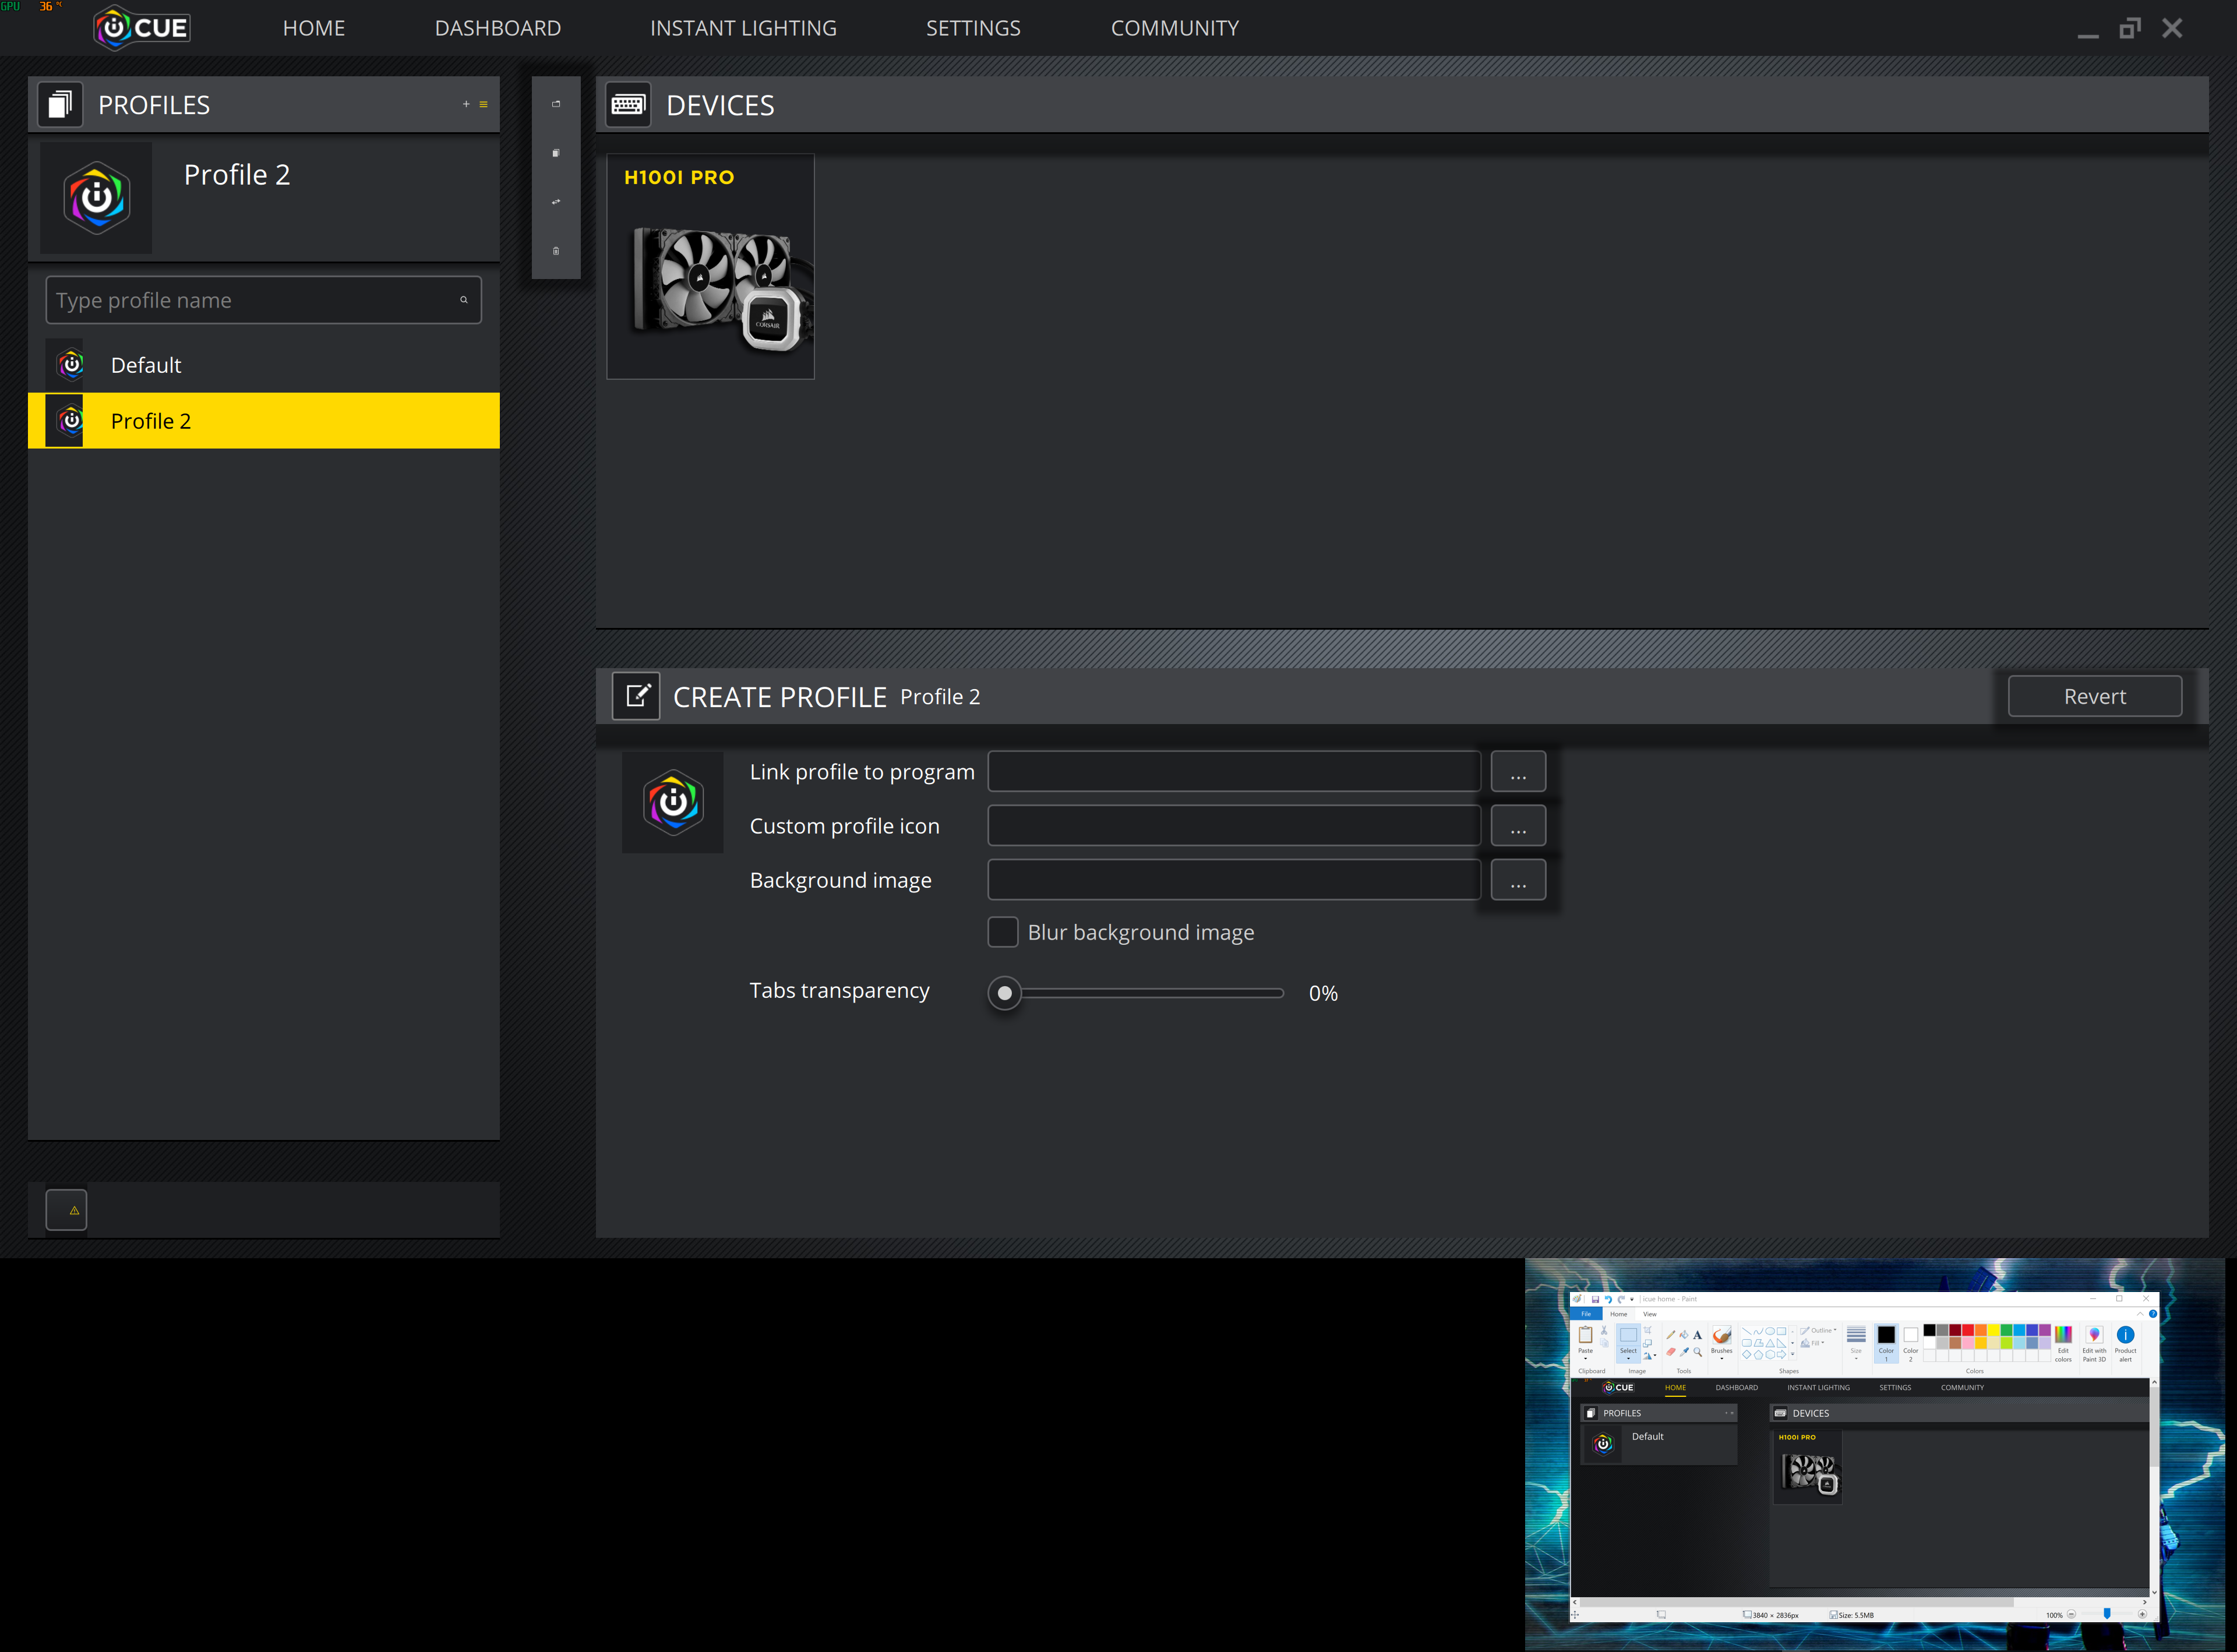Click the iCUE logo in header

click(x=142, y=27)
